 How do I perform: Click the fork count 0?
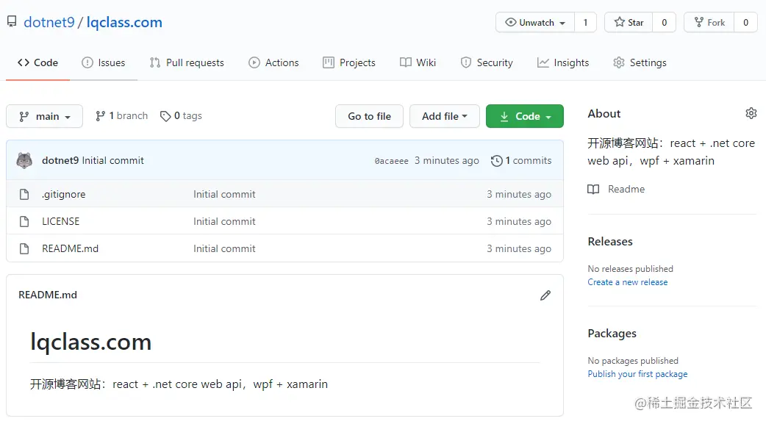coord(745,23)
